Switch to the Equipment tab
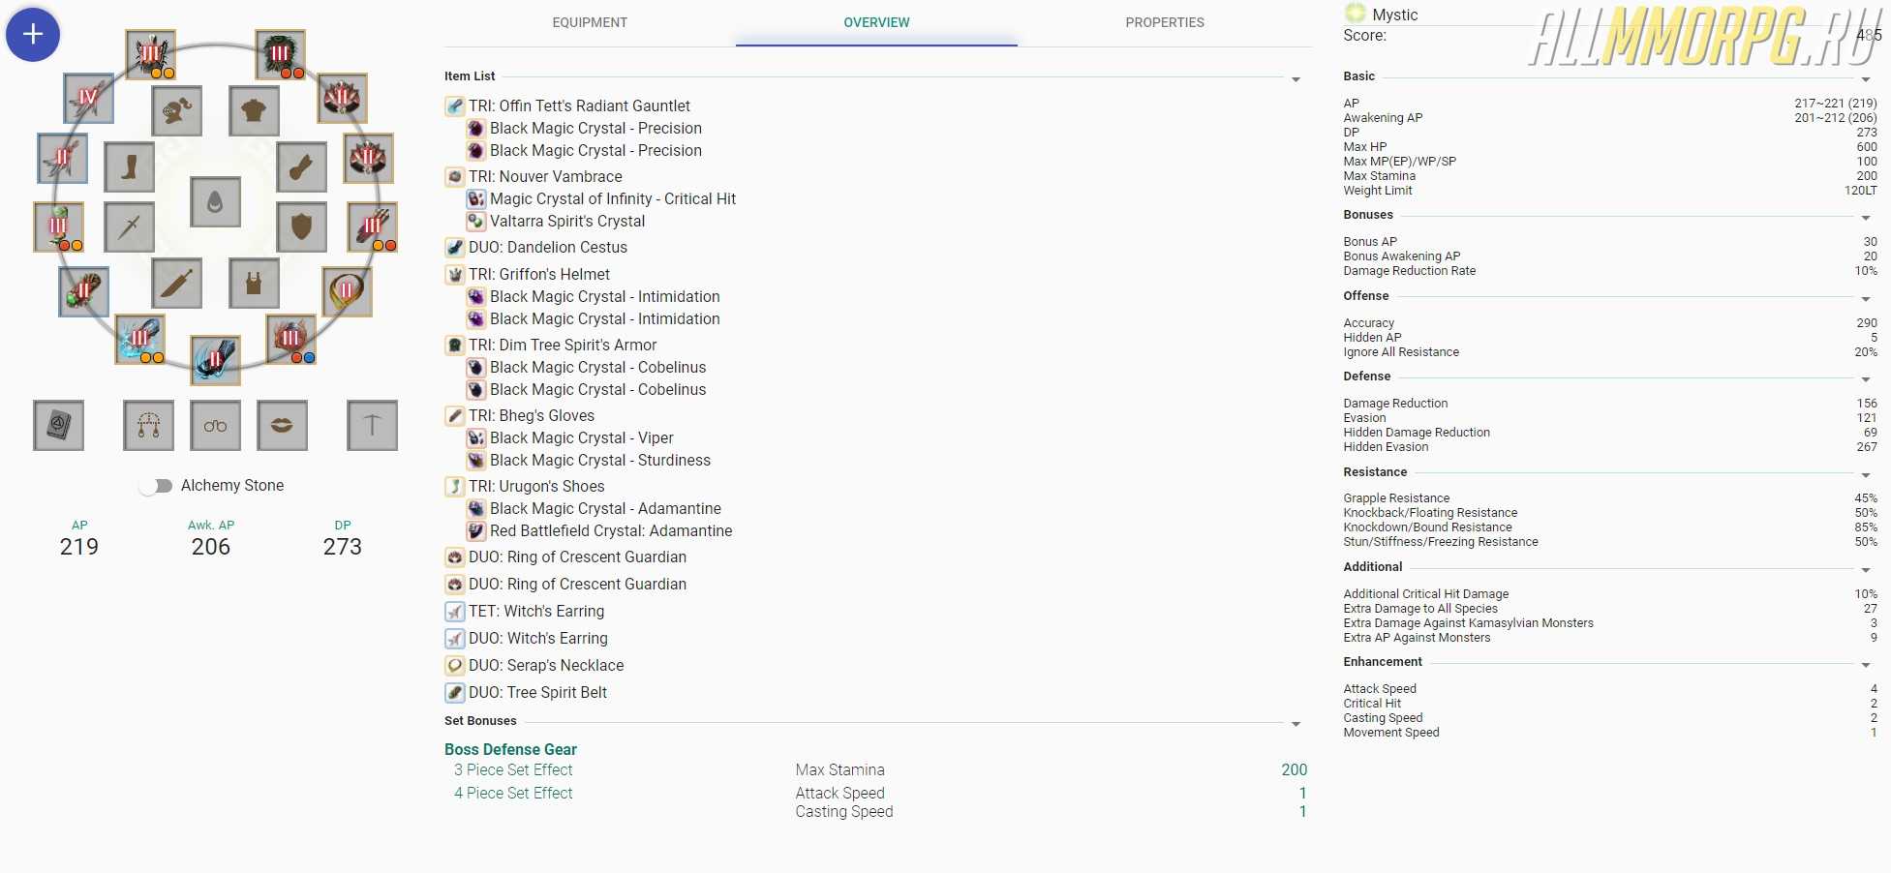 (x=590, y=22)
